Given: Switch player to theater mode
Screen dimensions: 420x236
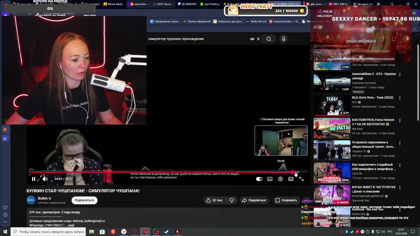Looking at the screenshot, I should click(291, 179).
